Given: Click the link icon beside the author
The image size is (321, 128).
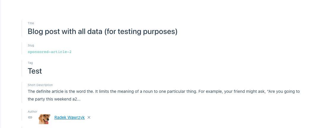Looking at the screenshot, I should (x=30, y=117).
